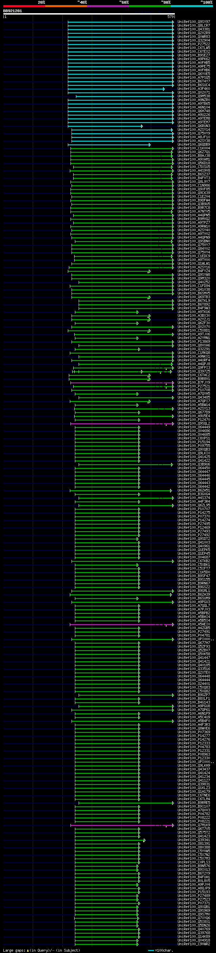The image size is (216, 953).
Task: Click the cyan ~100% identity legend band
Action: [x=192, y=6]
